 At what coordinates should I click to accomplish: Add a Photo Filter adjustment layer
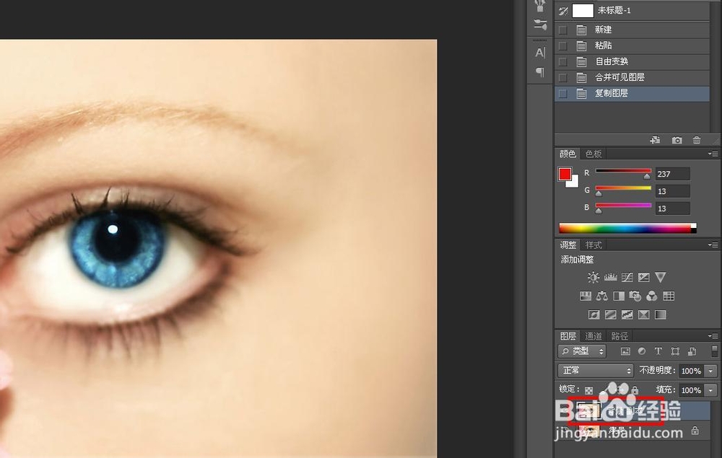coord(636,296)
